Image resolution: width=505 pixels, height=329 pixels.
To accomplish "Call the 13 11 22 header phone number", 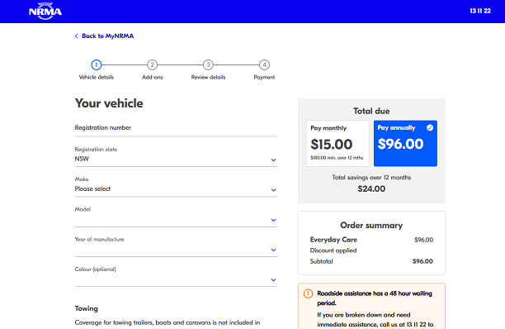I will 480,11.
